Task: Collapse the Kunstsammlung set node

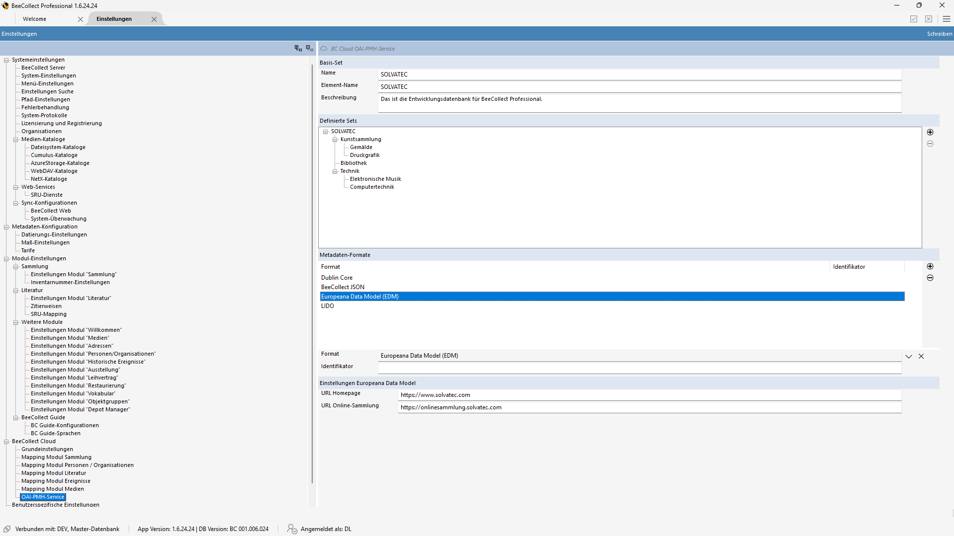Action: pos(335,140)
